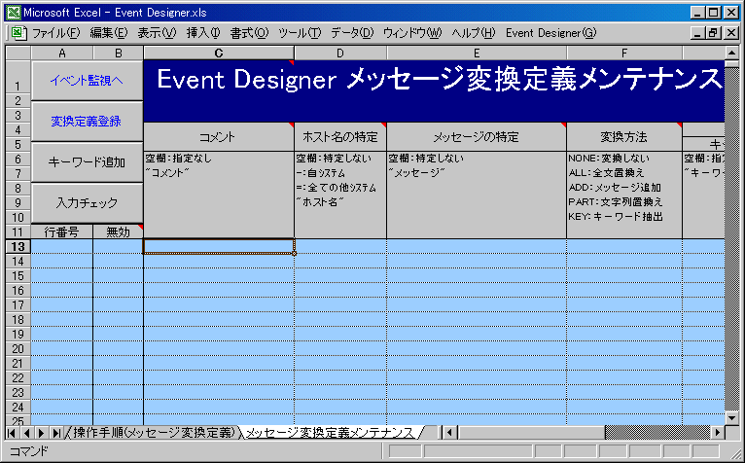745x463 pixels.
Task: Go to next sheet tab navigation arrow
Action: (x=42, y=433)
